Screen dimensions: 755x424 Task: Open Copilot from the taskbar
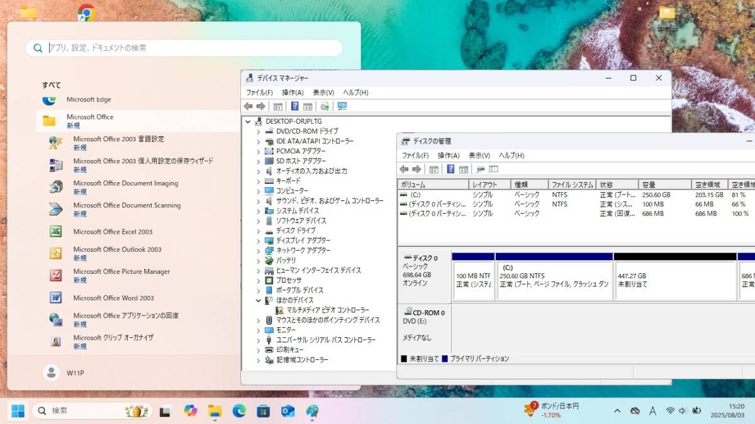[190, 411]
